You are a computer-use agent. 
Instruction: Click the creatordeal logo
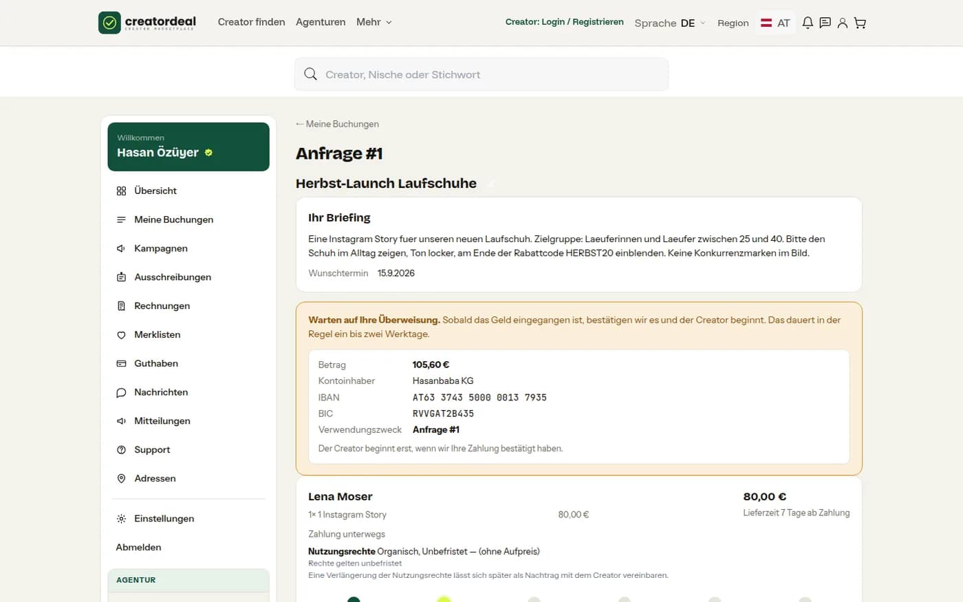pyautogui.click(x=147, y=23)
